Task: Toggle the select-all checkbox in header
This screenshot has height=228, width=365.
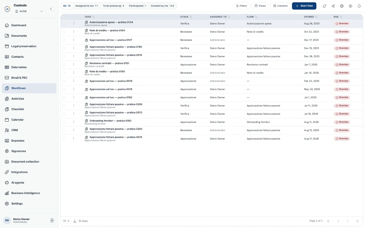Action: (x=64, y=17)
